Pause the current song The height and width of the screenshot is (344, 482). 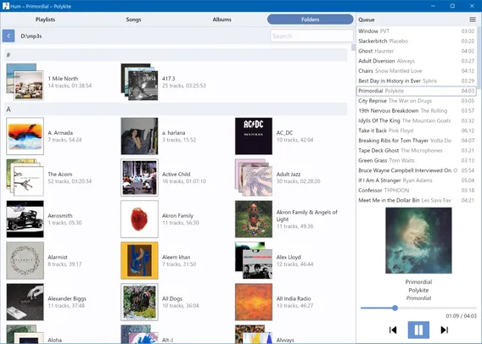[418, 330]
